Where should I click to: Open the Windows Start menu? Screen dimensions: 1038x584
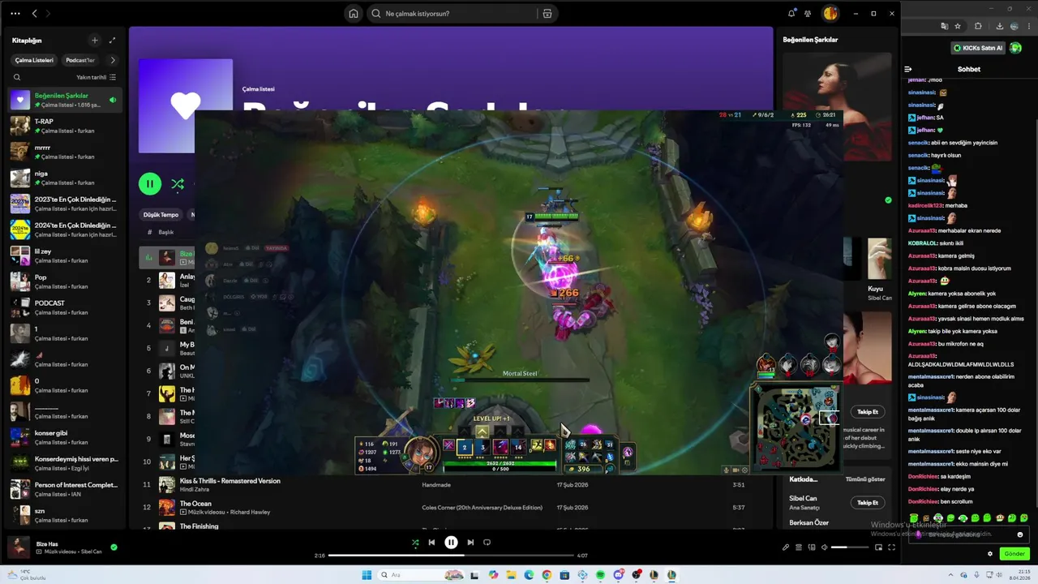[x=367, y=575]
